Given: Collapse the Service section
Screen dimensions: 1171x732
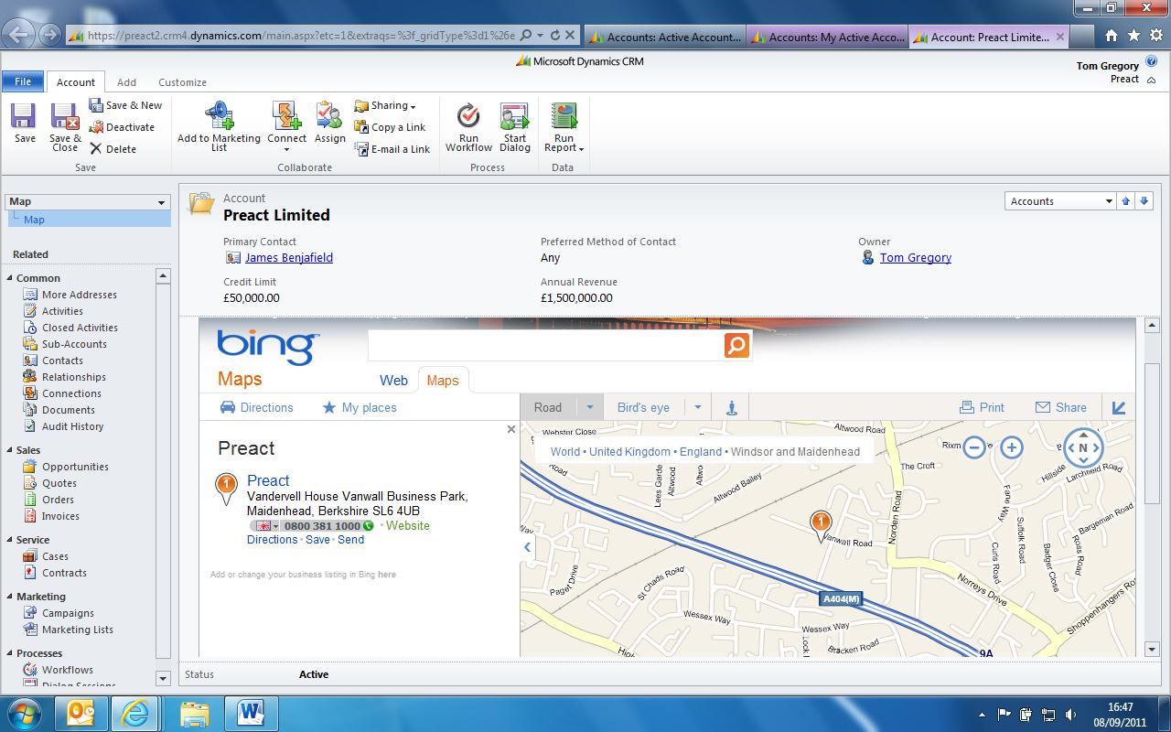Looking at the screenshot, I should point(10,540).
